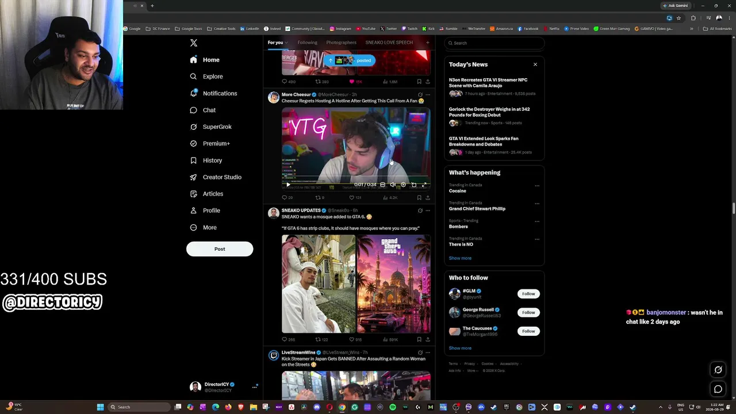Open More options on More Cheesur post
This screenshot has width=736, height=414.
click(x=427, y=95)
